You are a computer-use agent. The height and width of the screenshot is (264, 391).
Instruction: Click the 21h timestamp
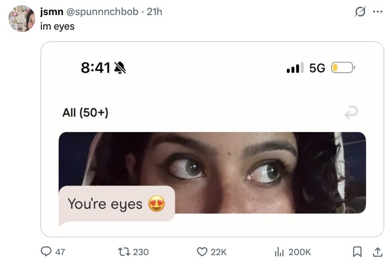(x=154, y=12)
